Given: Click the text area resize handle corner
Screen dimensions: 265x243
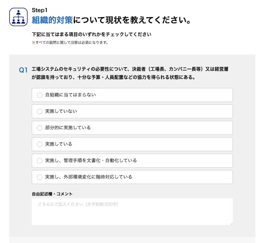Looking at the screenshot, I should coord(231,223).
